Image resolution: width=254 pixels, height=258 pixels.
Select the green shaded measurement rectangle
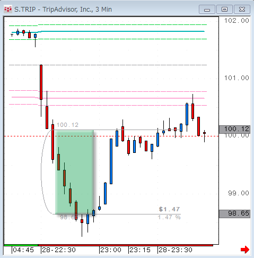pos(74,172)
